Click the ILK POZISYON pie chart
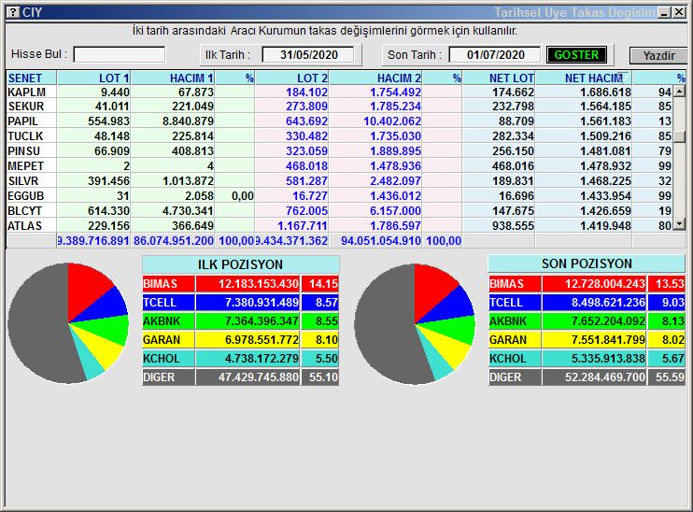 point(68,323)
